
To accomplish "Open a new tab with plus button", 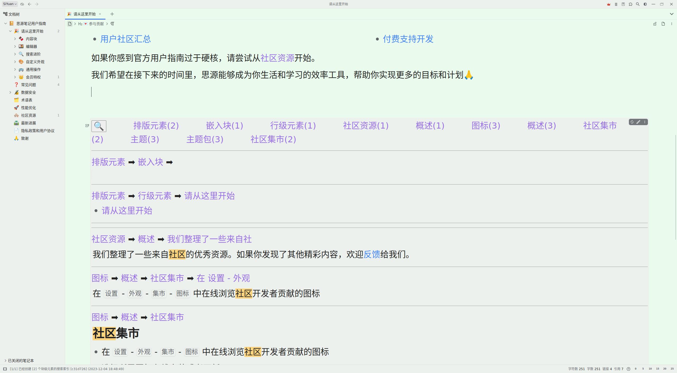I will coord(112,14).
